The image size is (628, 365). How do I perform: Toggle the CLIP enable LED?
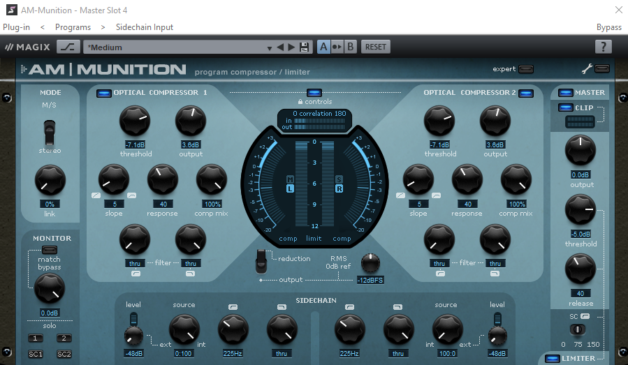pyautogui.click(x=566, y=107)
